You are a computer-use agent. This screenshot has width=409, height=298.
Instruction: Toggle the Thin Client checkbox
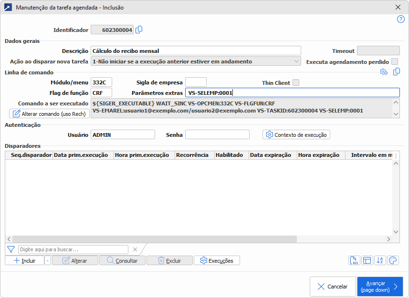[296, 82]
